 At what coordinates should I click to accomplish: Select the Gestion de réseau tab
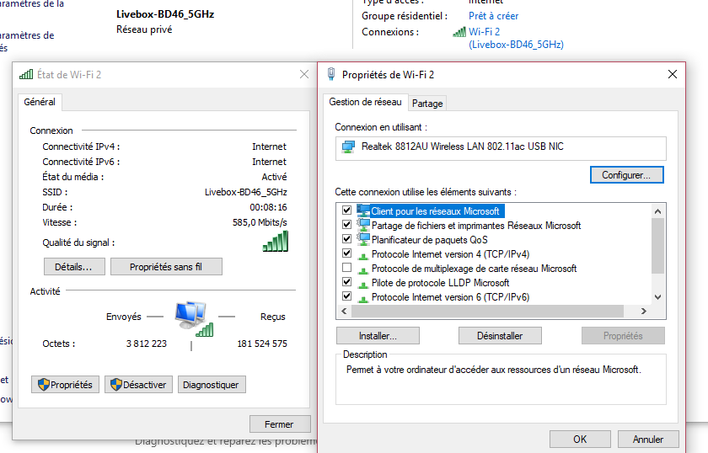[365, 102]
